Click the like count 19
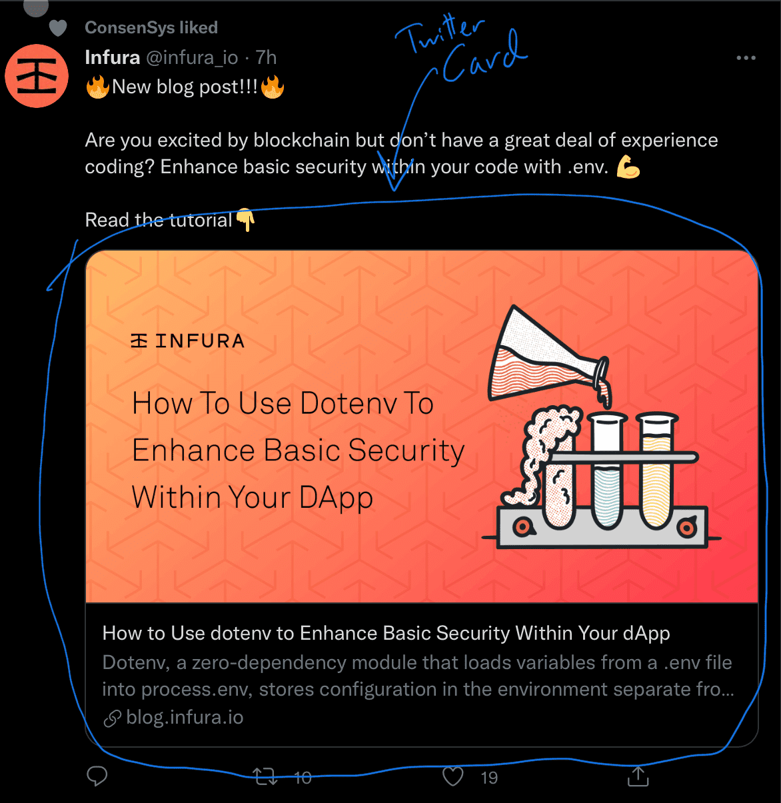 [x=489, y=778]
